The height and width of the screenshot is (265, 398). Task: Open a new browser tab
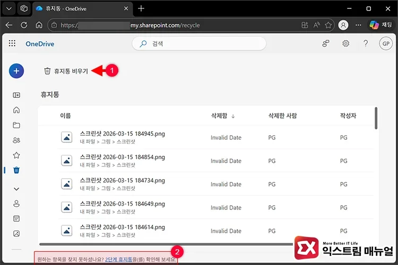[x=141, y=8]
